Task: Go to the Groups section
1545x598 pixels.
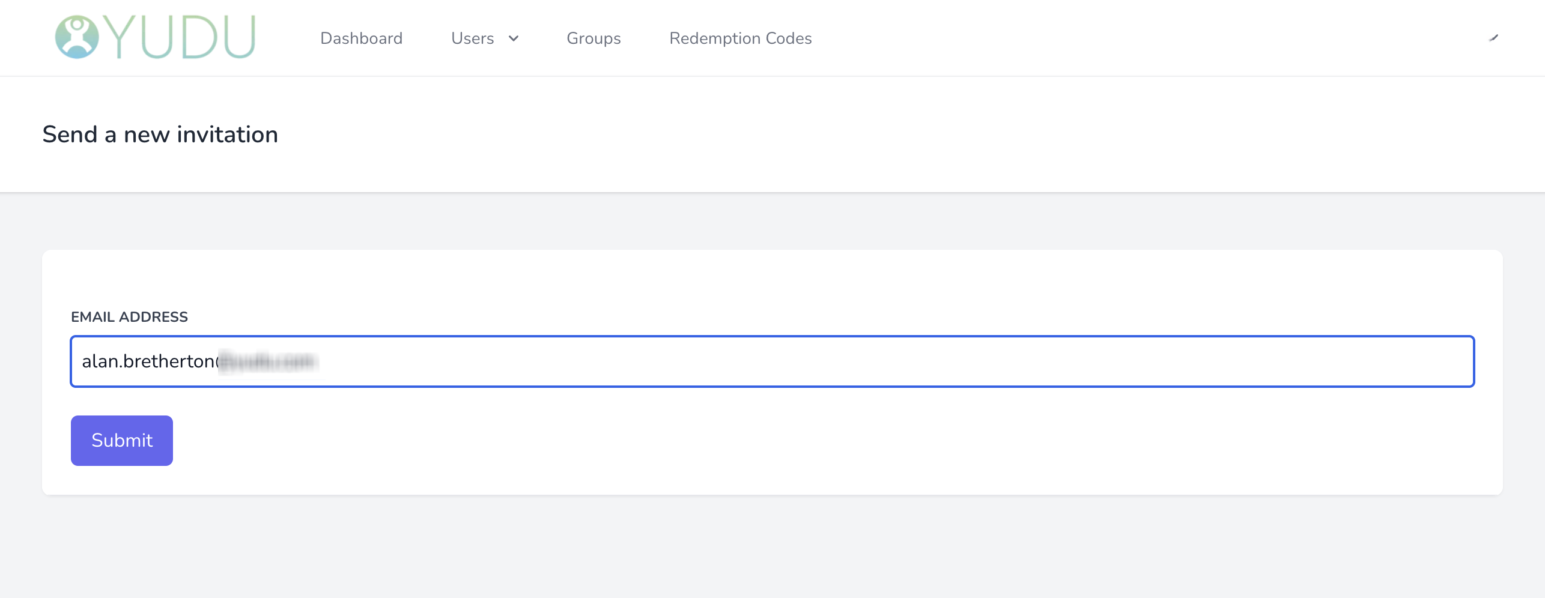Action: 593,38
